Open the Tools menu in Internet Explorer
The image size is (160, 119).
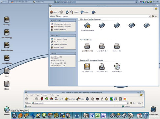(x=52, y=95)
